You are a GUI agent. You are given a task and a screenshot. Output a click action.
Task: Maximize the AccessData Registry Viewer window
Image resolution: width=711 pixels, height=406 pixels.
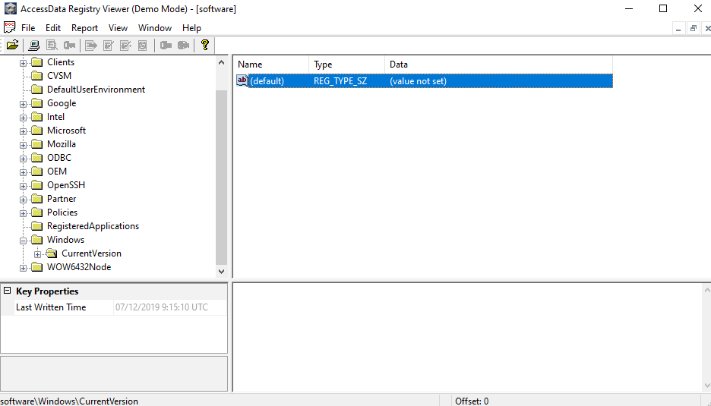pyautogui.click(x=663, y=8)
